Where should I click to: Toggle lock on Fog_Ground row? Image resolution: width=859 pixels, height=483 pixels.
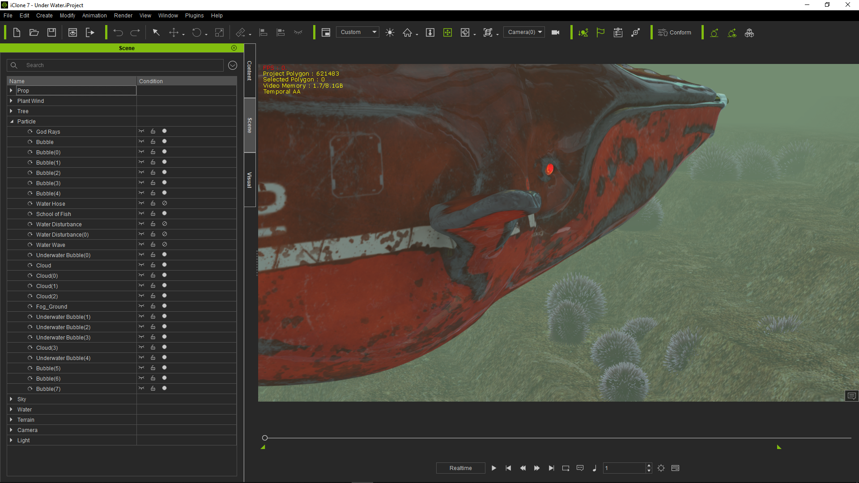pos(153,306)
